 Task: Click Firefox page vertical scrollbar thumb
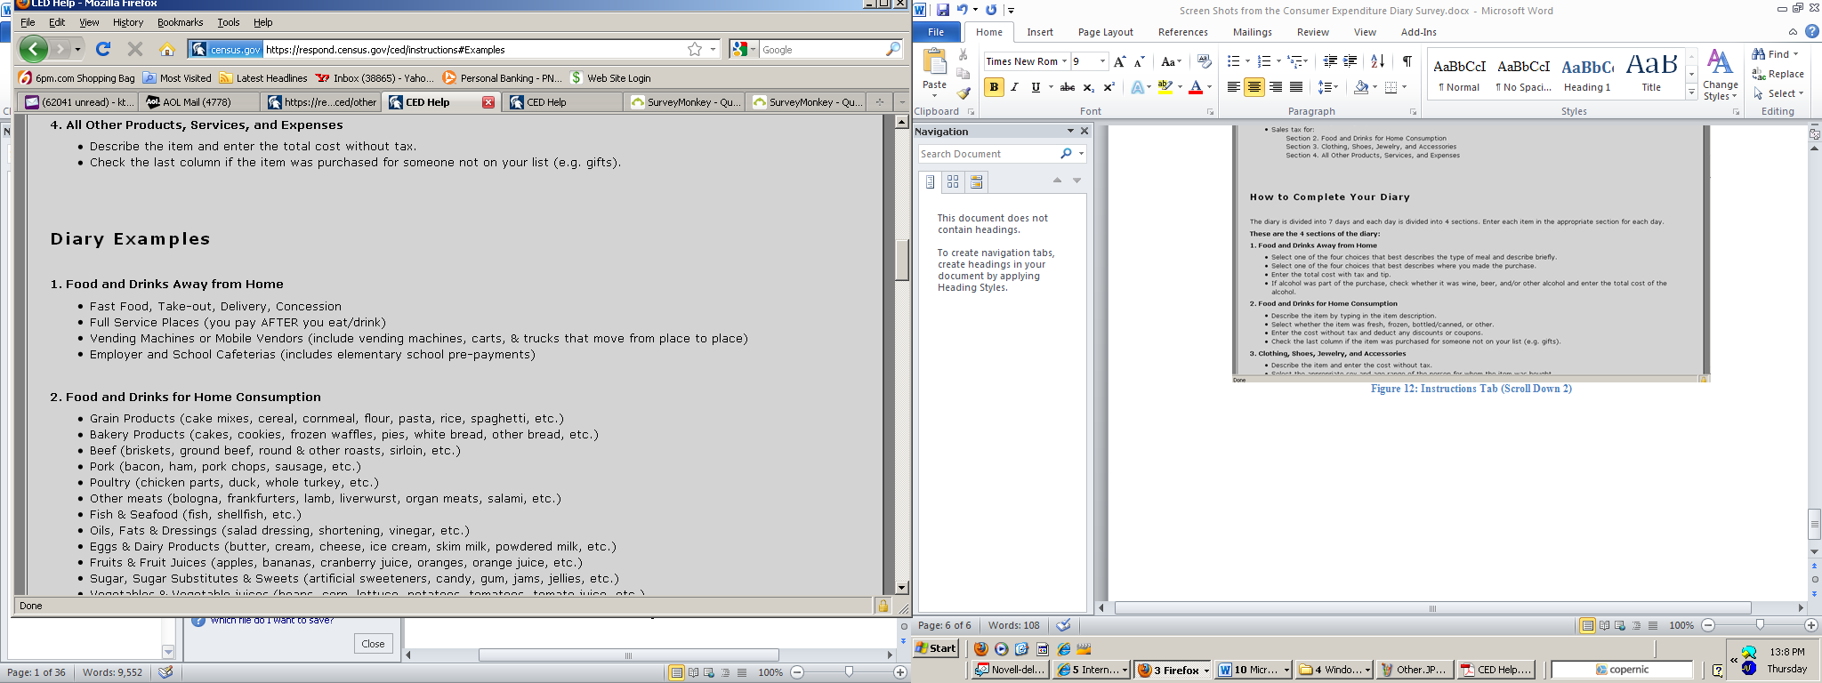pyautogui.click(x=901, y=260)
